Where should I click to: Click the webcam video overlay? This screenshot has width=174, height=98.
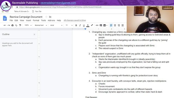[x=150, y=19]
